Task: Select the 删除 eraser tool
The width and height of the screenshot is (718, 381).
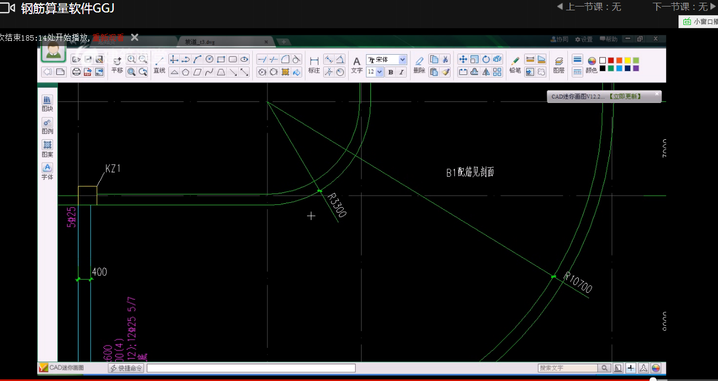Action: point(419,64)
